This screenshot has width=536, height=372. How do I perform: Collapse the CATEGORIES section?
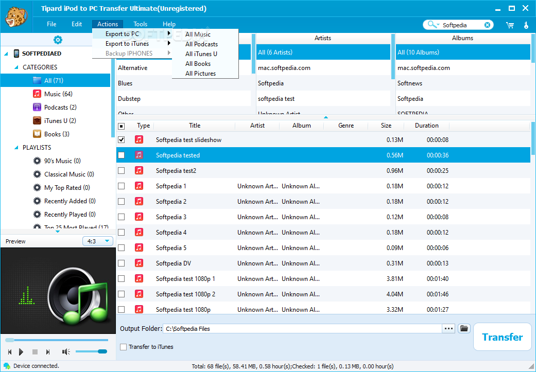click(16, 67)
